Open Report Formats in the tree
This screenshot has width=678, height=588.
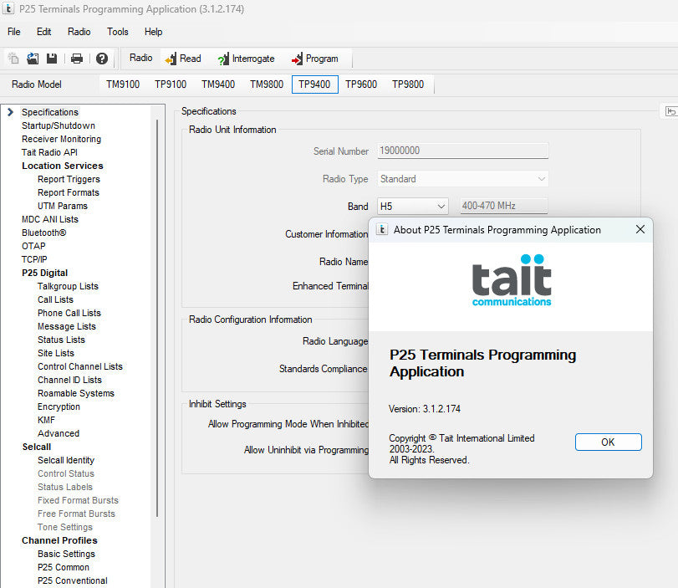69,192
